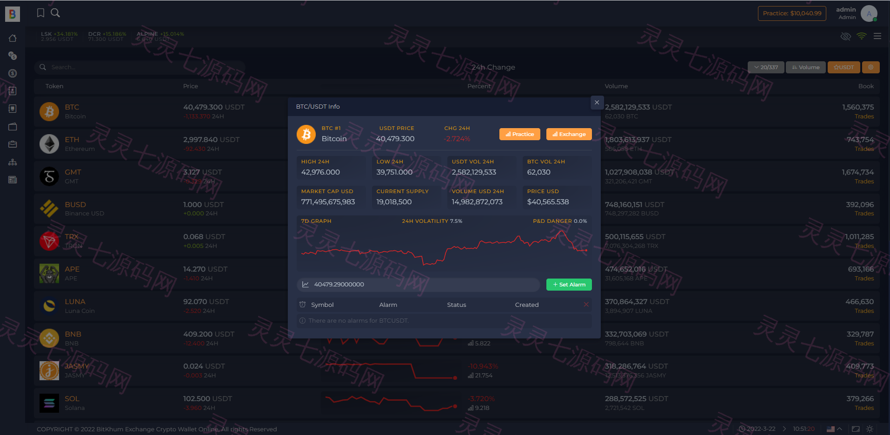This screenshot has width=890, height=435.
Task: Toggle the USDT favorites star filter
Action: (844, 67)
